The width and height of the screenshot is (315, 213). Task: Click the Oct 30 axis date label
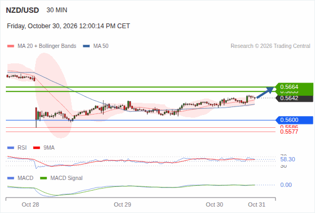pyautogui.click(x=214, y=204)
